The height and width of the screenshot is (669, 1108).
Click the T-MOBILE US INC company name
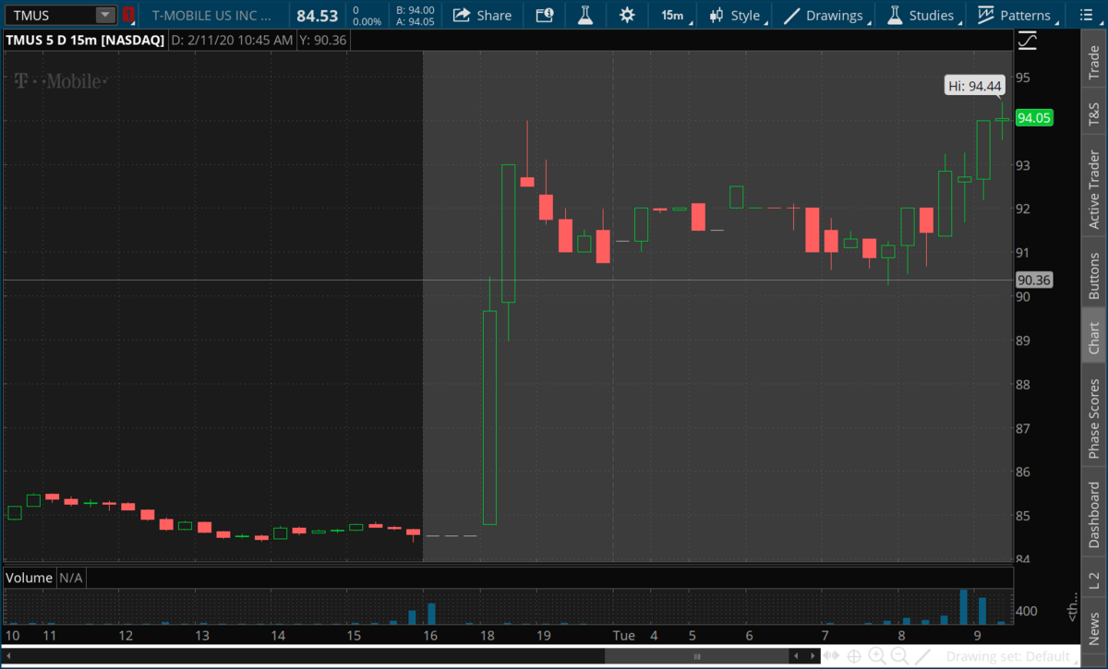pos(212,15)
